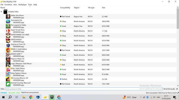This screenshot has height=100, width=179.
Task: Click DK Country Returns 3D Perfect rating
Action: click(x=64, y=79)
